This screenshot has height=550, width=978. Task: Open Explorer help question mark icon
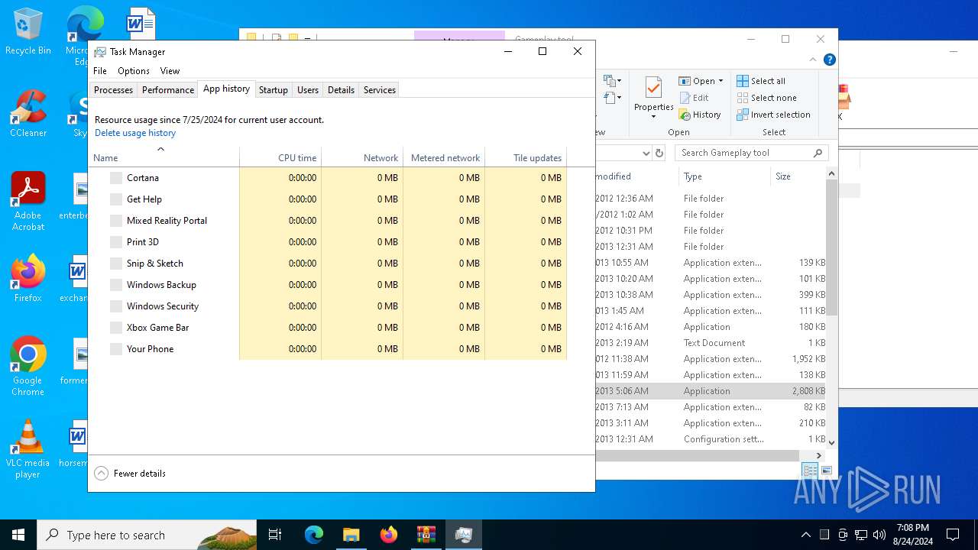click(x=829, y=60)
